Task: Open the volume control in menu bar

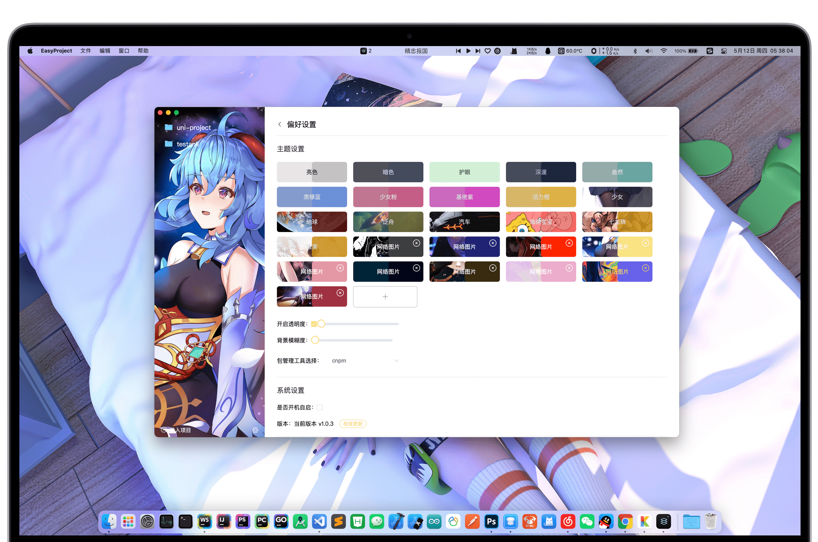Action: coord(649,51)
